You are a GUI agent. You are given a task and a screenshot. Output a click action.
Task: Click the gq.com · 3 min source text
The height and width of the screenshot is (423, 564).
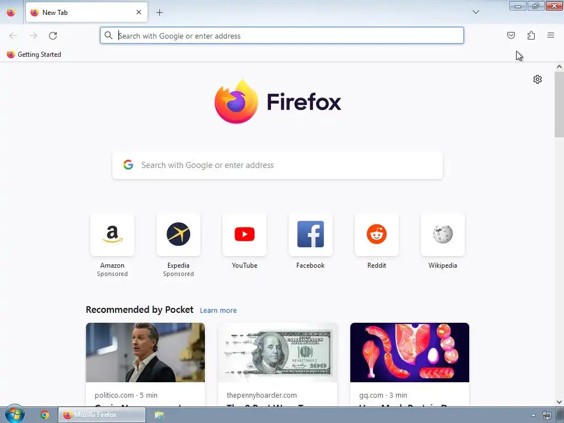[x=383, y=395]
